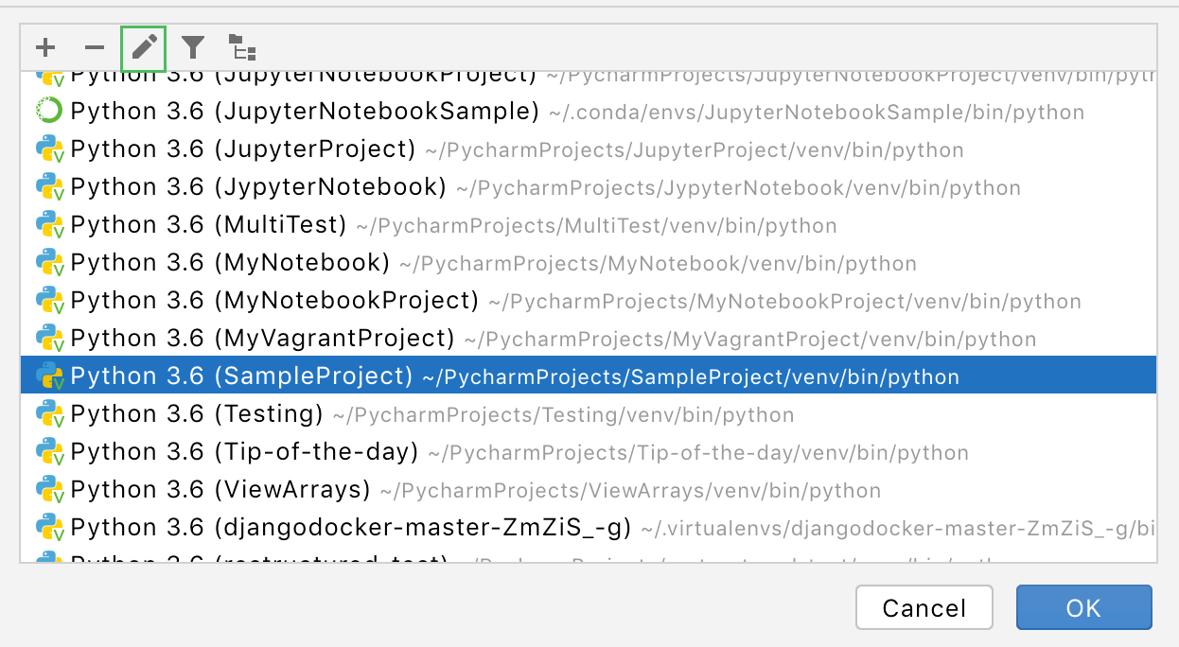The image size is (1179, 647).
Task: Select Python 3.6 (JypyterNotebook) interpreter
Action: coord(258,187)
